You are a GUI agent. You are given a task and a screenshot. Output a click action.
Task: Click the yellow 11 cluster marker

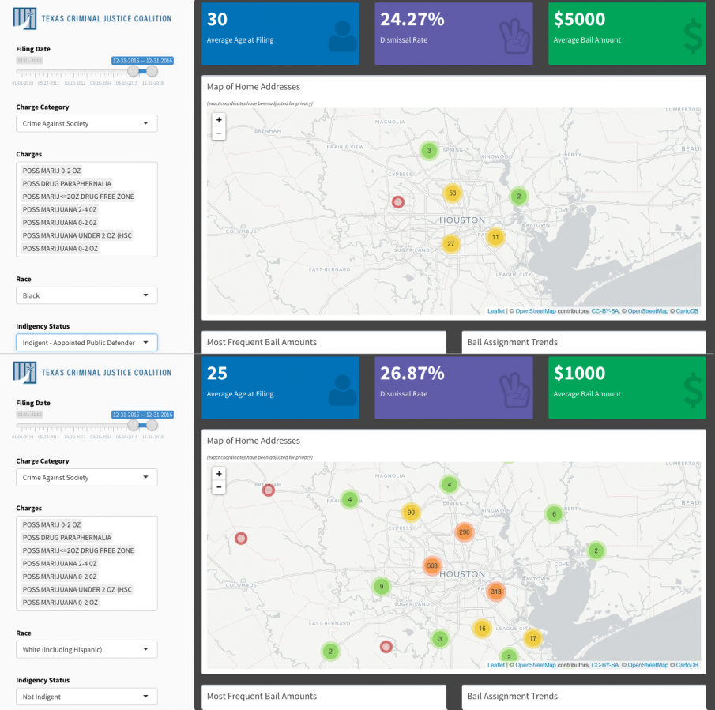pyautogui.click(x=495, y=237)
